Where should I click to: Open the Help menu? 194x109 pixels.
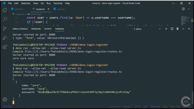click(x=67, y=3)
